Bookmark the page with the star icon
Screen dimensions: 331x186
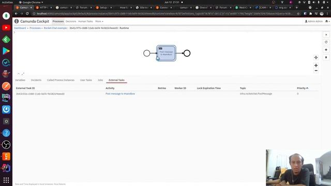[x=298, y=13]
